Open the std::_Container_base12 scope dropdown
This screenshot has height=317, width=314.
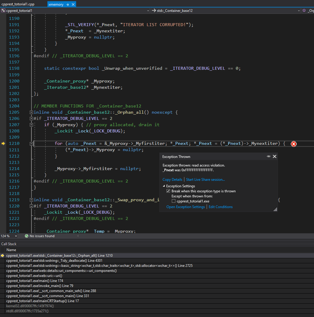click(x=299, y=11)
